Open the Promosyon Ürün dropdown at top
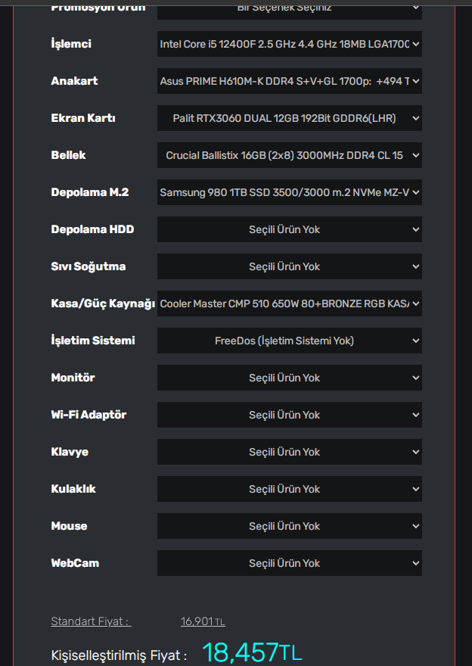This screenshot has height=666, width=472. 289,9
